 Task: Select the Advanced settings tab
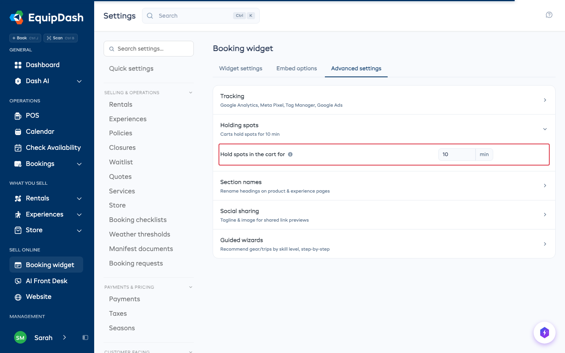(356, 68)
